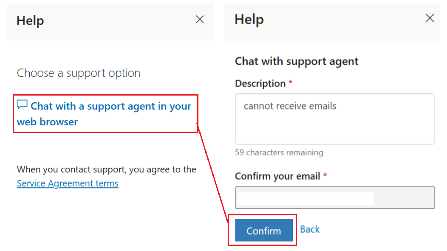Image resolution: width=447 pixels, height=251 pixels.
Task: Click the red asterisk beside Confirm your email
Action: [x=325, y=175]
